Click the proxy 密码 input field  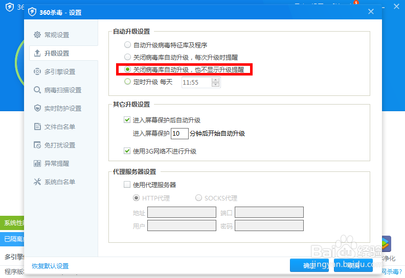coord(269,225)
